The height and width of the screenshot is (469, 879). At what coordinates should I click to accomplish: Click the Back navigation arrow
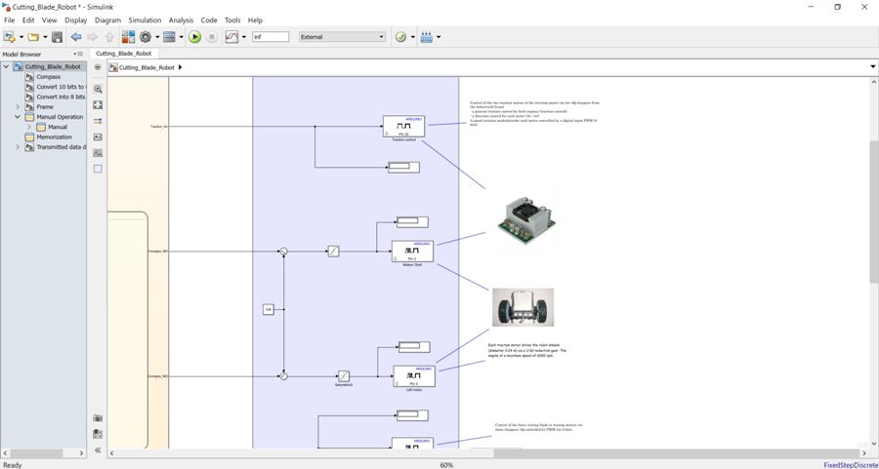(76, 37)
